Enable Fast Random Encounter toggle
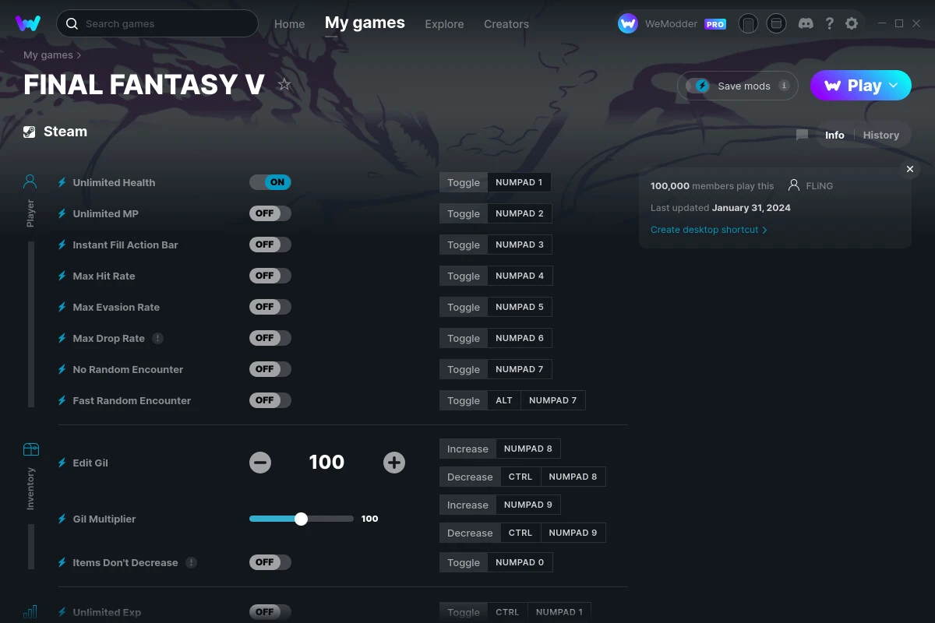Viewport: 935px width, 623px height. click(x=270, y=400)
